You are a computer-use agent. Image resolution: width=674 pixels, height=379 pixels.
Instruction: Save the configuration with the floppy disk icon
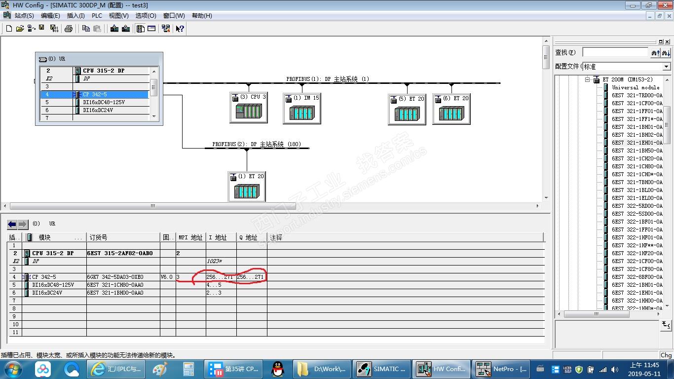(42, 28)
